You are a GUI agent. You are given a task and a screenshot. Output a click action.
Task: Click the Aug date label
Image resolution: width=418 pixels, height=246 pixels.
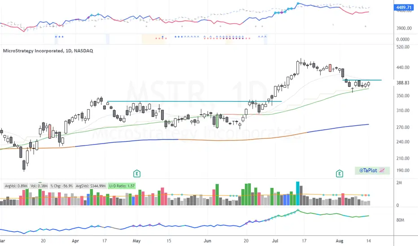click(340, 241)
